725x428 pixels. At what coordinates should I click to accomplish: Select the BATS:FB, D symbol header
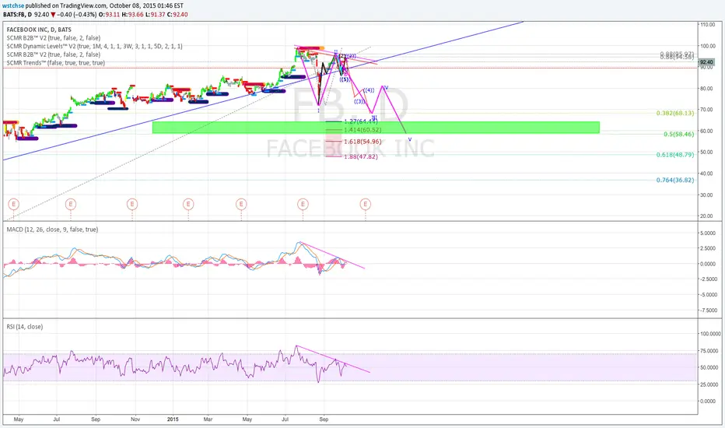(18, 14)
